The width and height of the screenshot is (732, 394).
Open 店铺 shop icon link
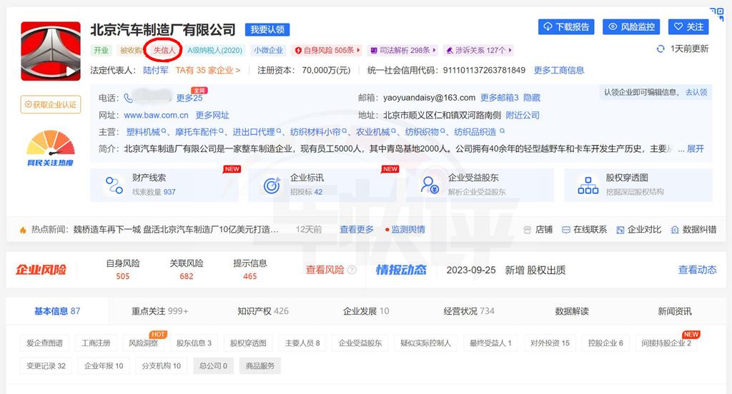538,229
